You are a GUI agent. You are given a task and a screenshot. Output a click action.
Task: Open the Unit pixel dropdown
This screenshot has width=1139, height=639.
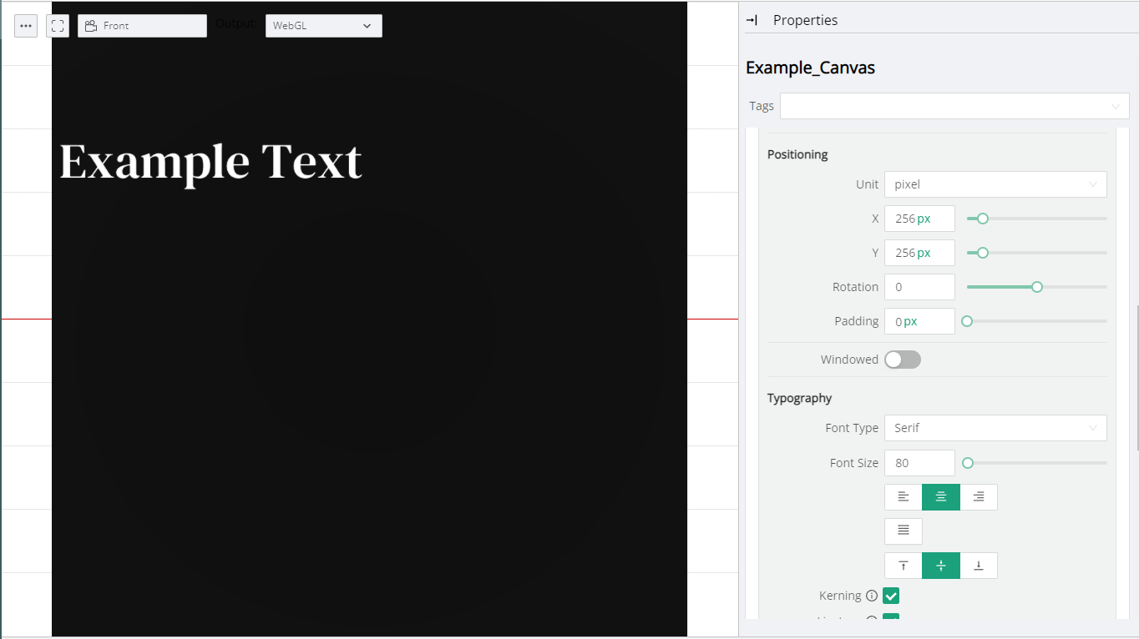coord(995,184)
